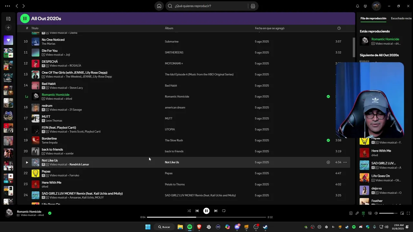Open the Steve Lacy artist link

click(x=76, y=88)
